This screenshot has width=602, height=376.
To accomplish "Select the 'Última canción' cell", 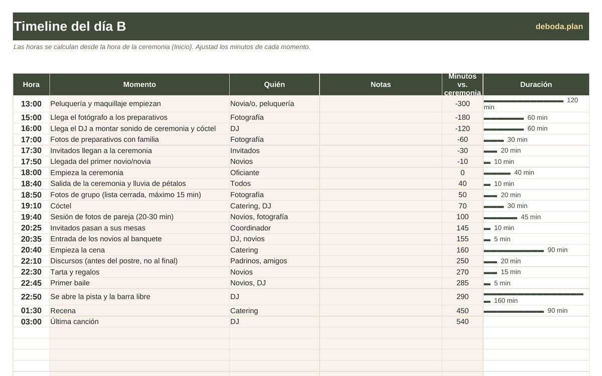I will [x=139, y=321].
